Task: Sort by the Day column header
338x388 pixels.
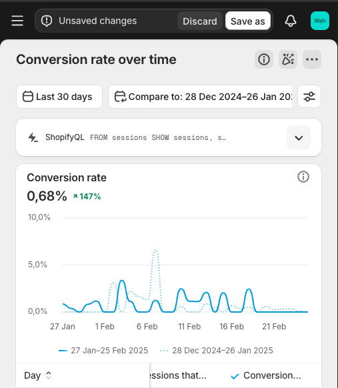Action: coord(37,375)
